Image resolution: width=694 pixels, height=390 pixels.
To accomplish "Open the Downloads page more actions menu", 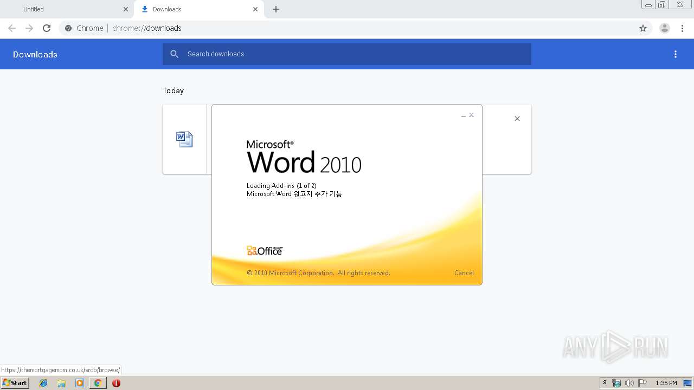I will click(676, 54).
